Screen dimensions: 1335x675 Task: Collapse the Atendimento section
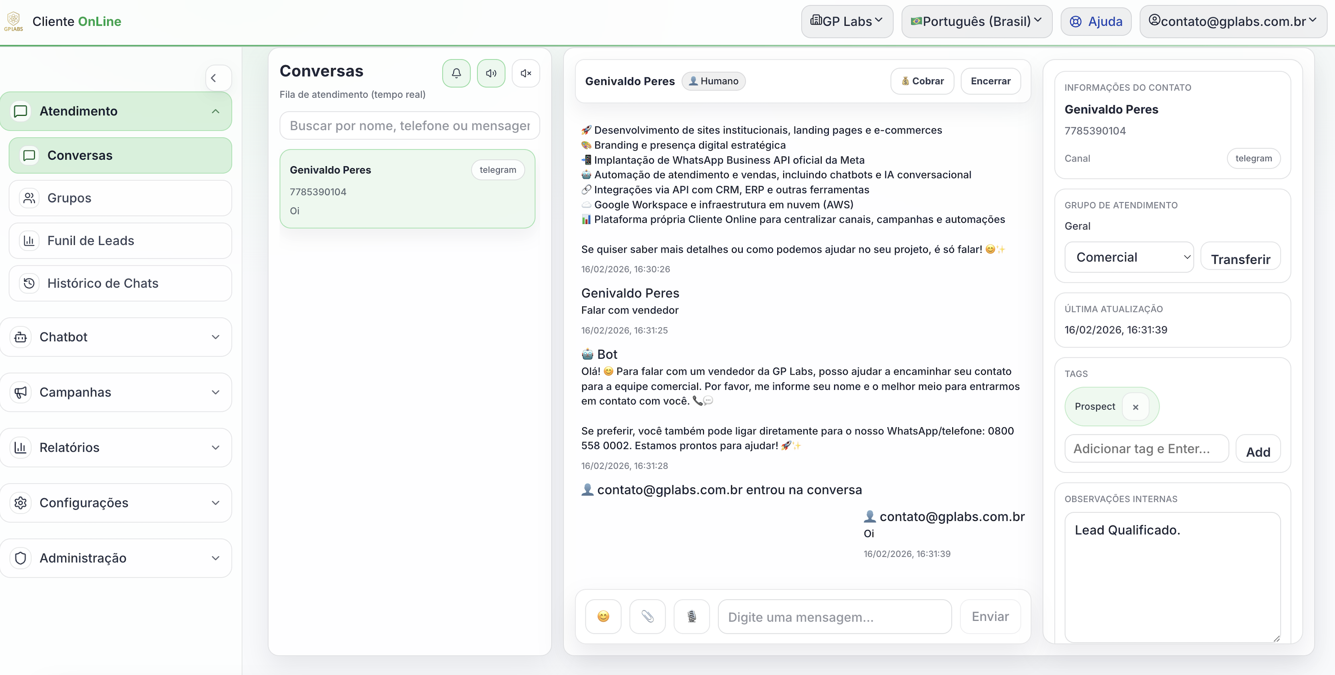[x=215, y=111]
